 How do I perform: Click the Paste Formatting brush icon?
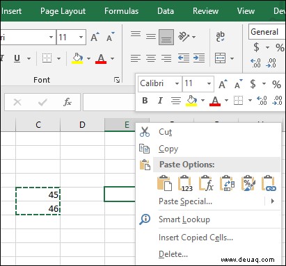(x=248, y=183)
